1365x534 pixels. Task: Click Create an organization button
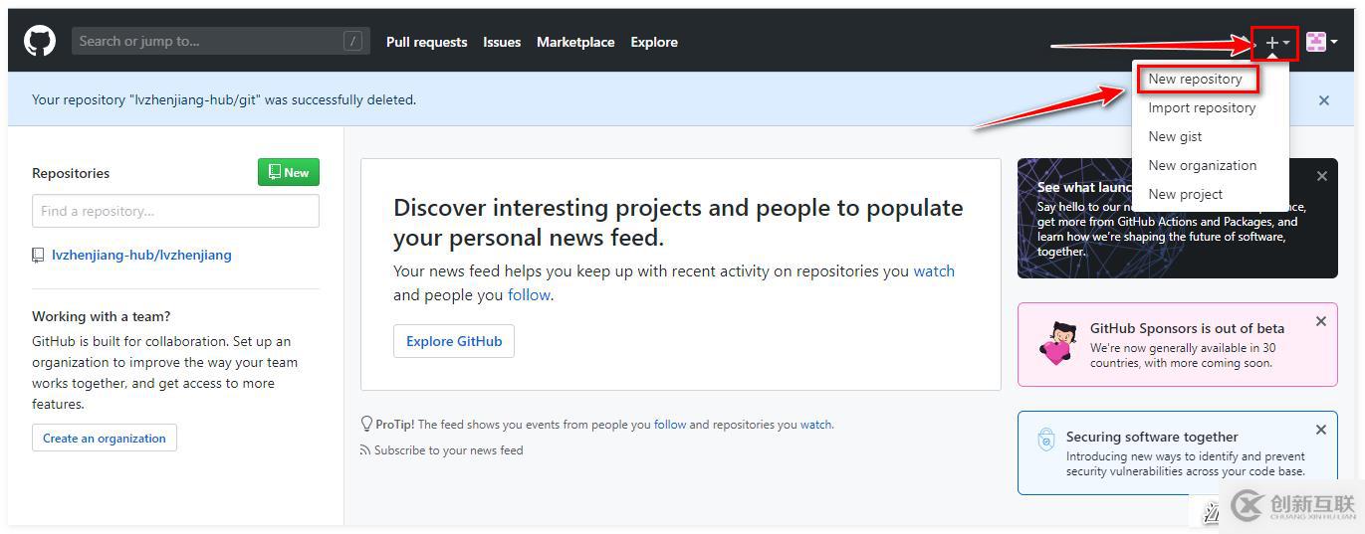[105, 438]
